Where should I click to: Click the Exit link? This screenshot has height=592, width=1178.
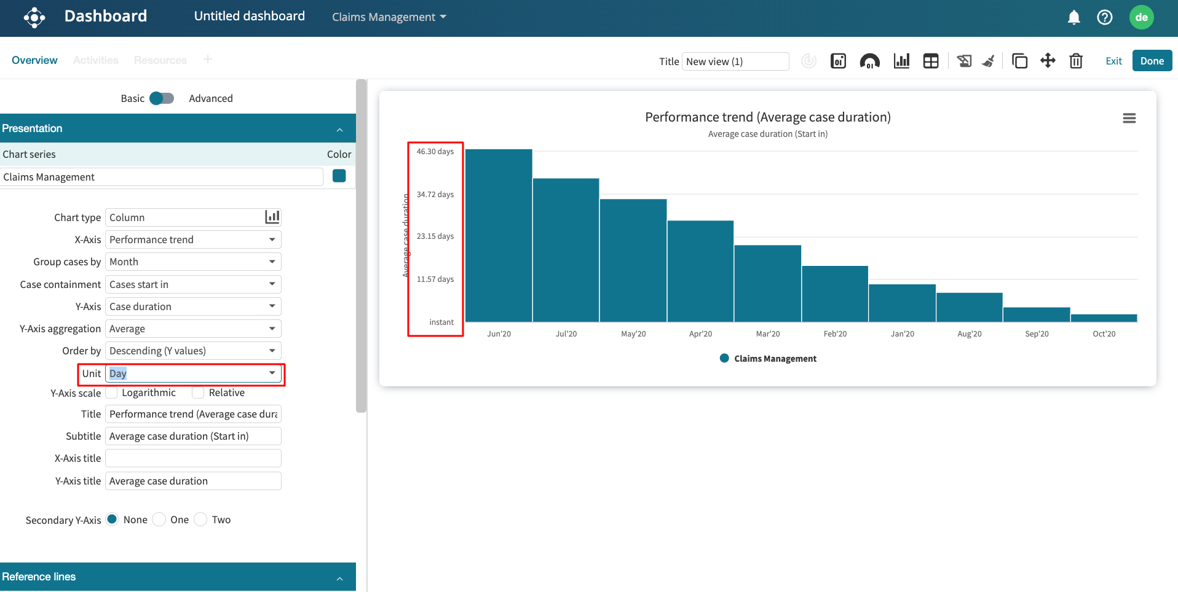click(x=1113, y=61)
